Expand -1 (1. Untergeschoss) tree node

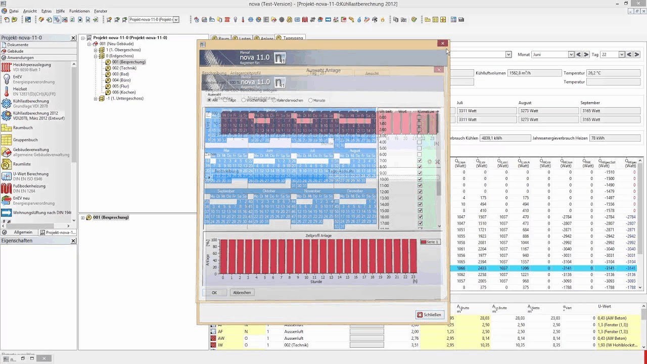tap(96, 99)
